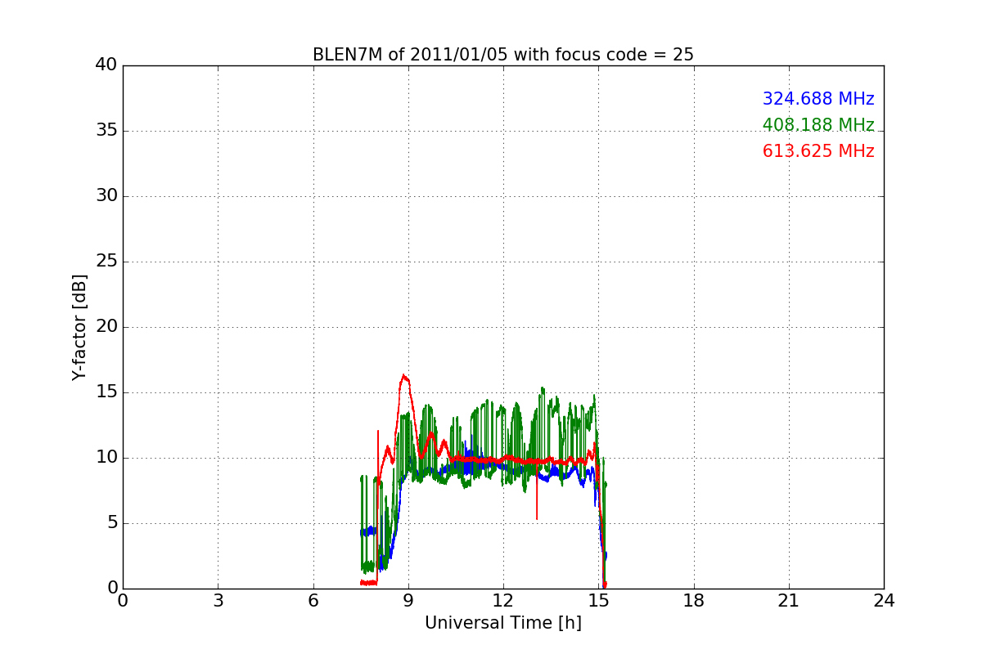Select the 408.188 MHz green legend label
This screenshot has width=982, height=654.
point(818,125)
